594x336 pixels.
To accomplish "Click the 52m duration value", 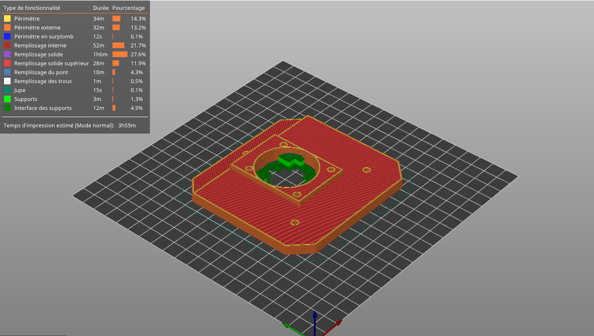I will pos(98,46).
